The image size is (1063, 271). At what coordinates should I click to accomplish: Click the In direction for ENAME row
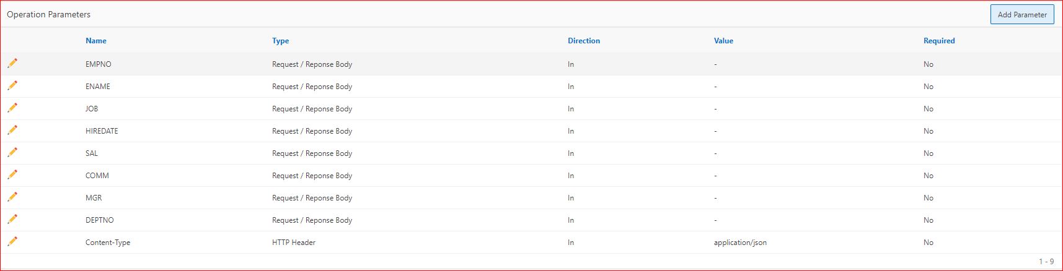(571, 87)
